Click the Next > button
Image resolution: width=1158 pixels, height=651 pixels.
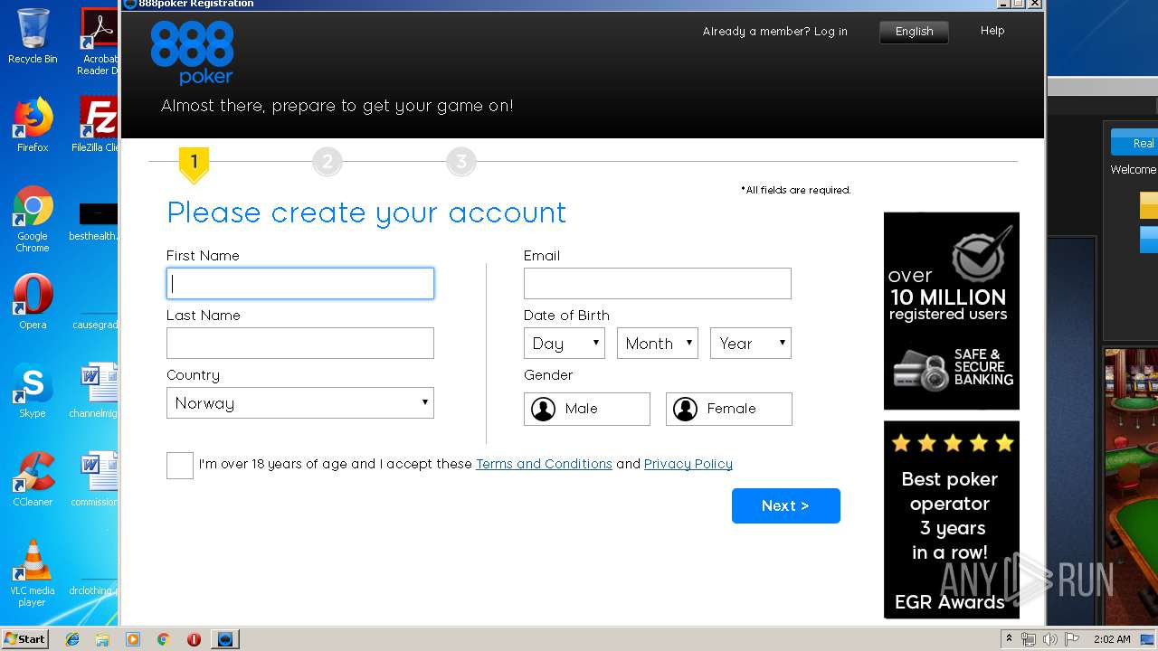(x=786, y=505)
